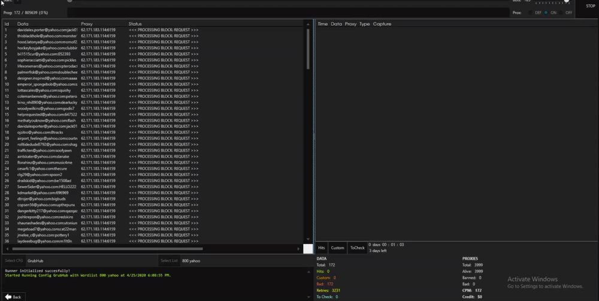The width and height of the screenshot is (599, 301).
Task: Click the 'Alive: 3999' proxies value
Action: tap(473, 271)
